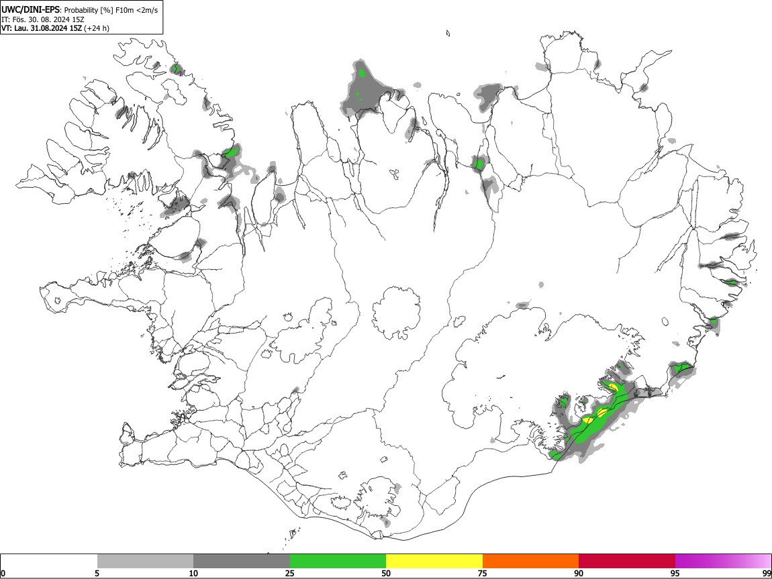Click the 'IT: Fös. 30. 08. 2024 15Z' line
Screen dimensions: 772x579
[x=43, y=19]
